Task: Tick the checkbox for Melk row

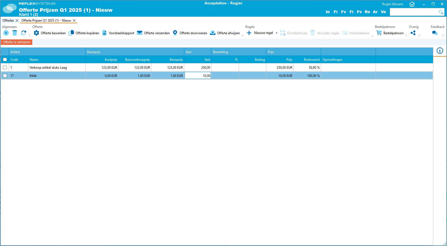Action: coord(5,76)
